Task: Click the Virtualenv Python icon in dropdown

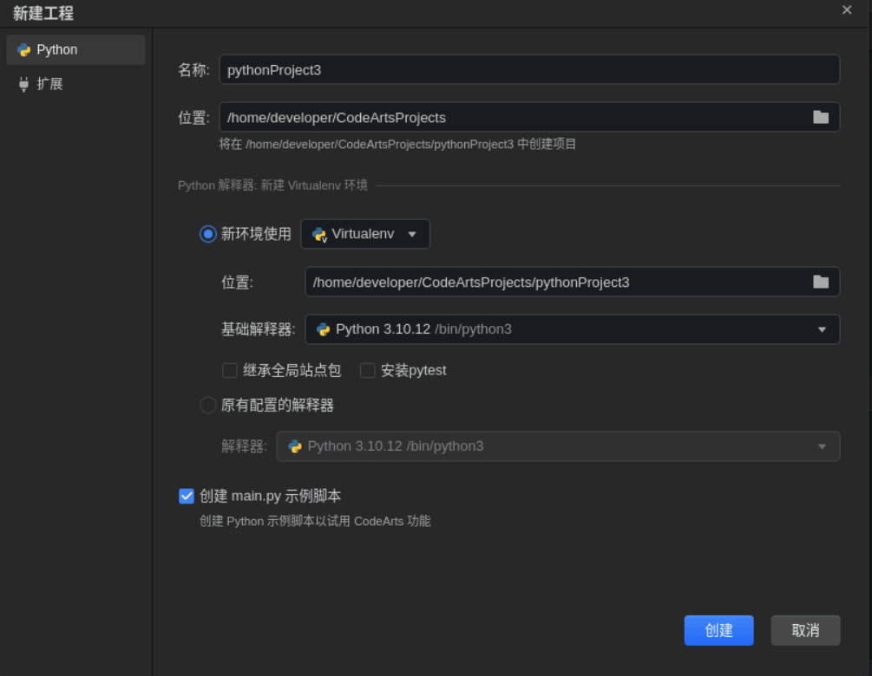Action: pyautogui.click(x=319, y=234)
